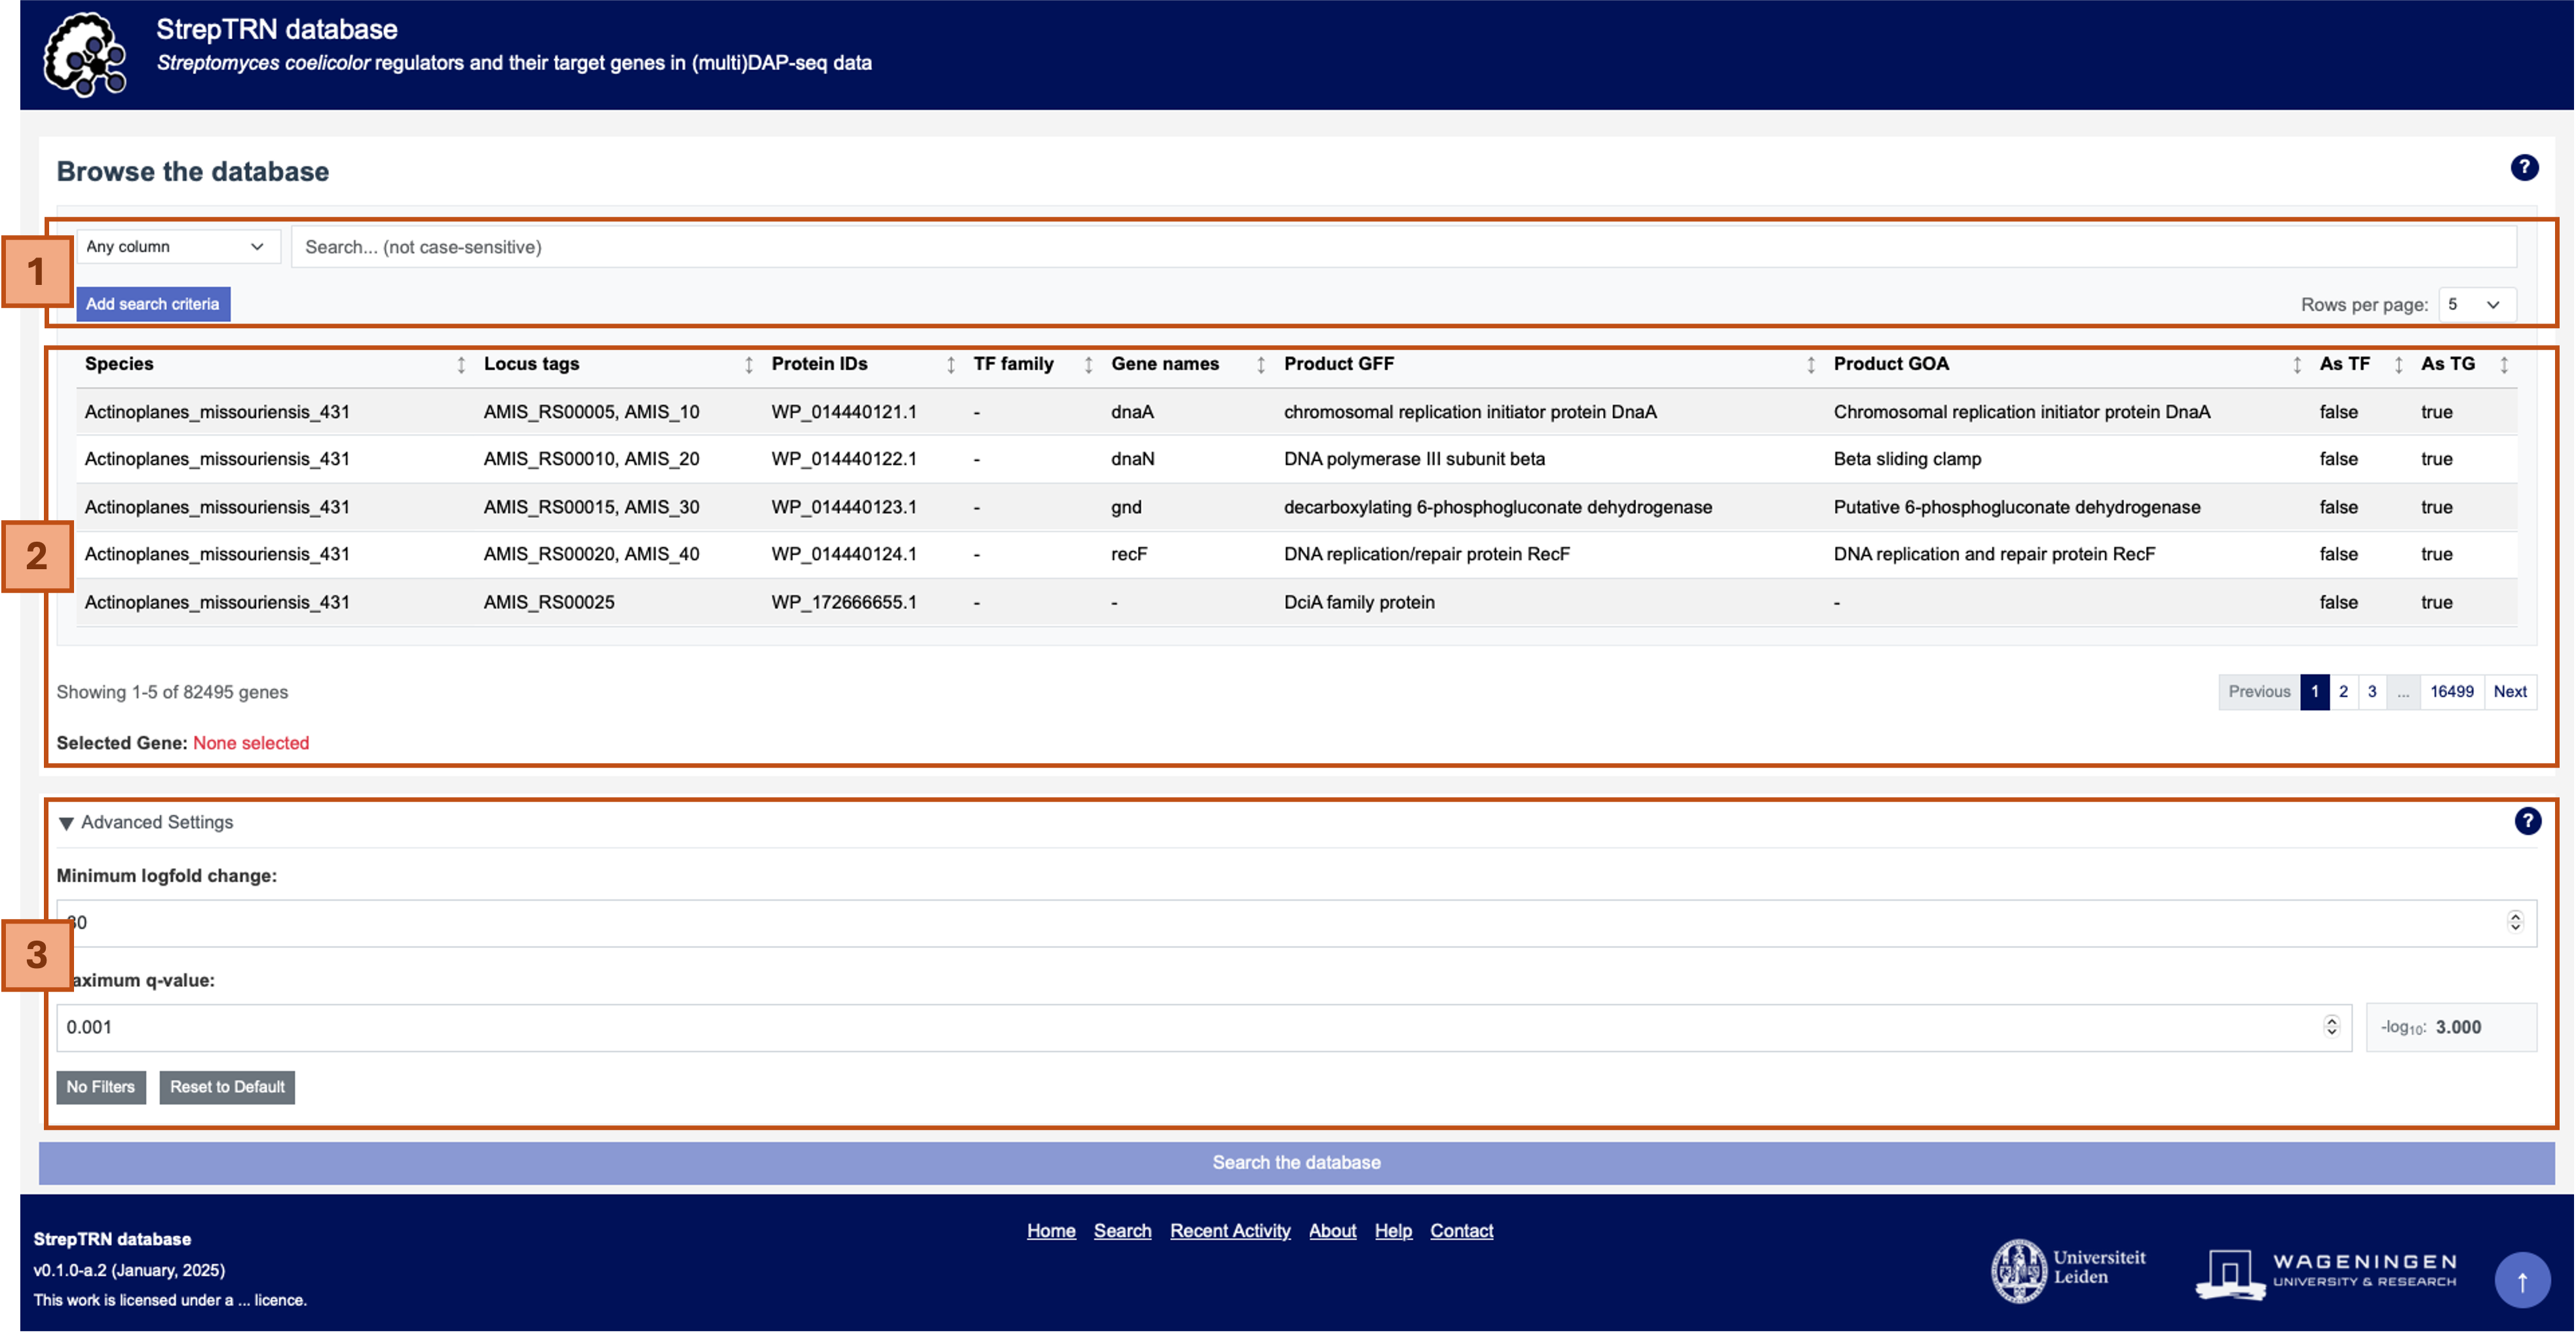The width and height of the screenshot is (2576, 1333).
Task: Open the Rows per page dropdown
Action: point(2477,305)
